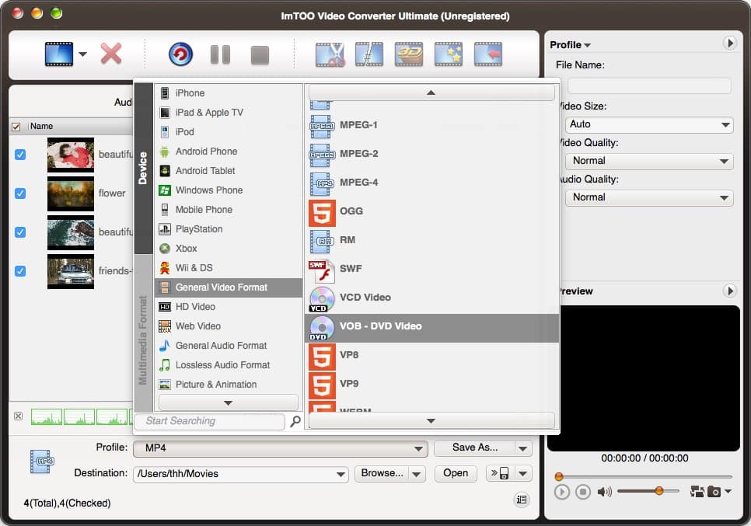751x526 pixels.
Task: Open the video Effects tool with stars icon
Action: tap(449, 54)
